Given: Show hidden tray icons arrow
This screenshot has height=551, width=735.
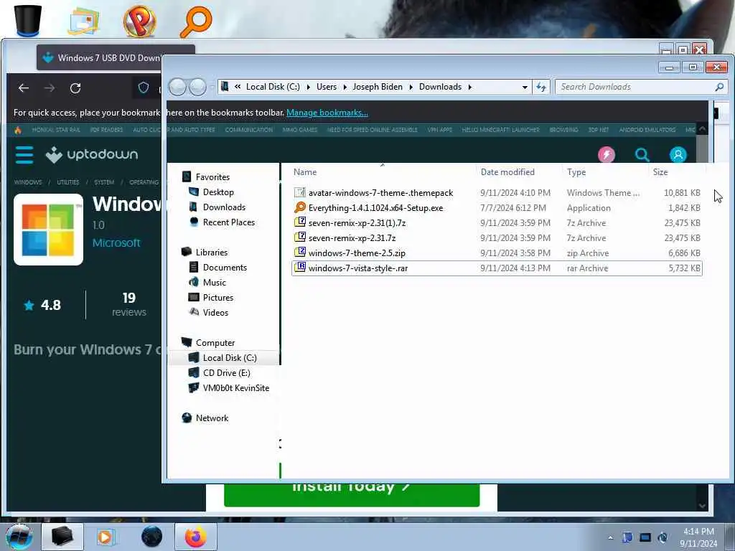Looking at the screenshot, I should pos(610,537).
